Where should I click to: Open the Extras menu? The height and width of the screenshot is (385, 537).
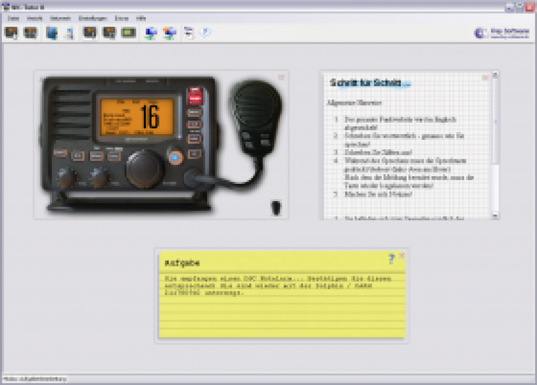click(122, 18)
